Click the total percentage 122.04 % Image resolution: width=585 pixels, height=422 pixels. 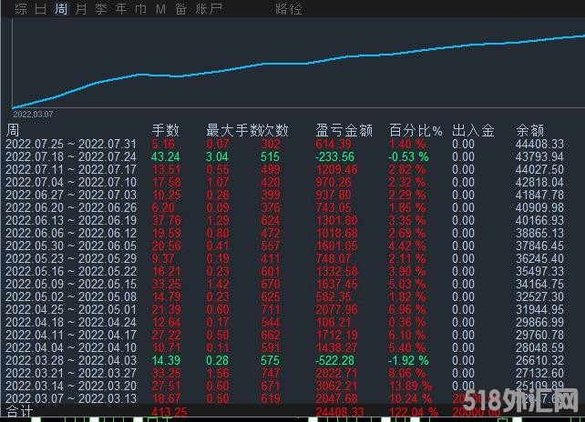tap(413, 412)
